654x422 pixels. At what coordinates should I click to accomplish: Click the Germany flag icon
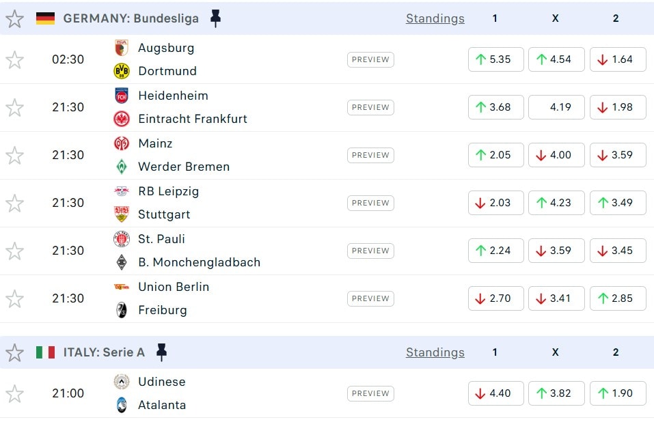45,18
